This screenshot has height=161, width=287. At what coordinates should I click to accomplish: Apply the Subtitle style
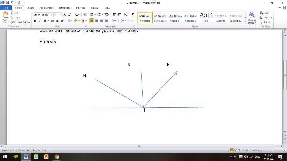tap(221, 18)
